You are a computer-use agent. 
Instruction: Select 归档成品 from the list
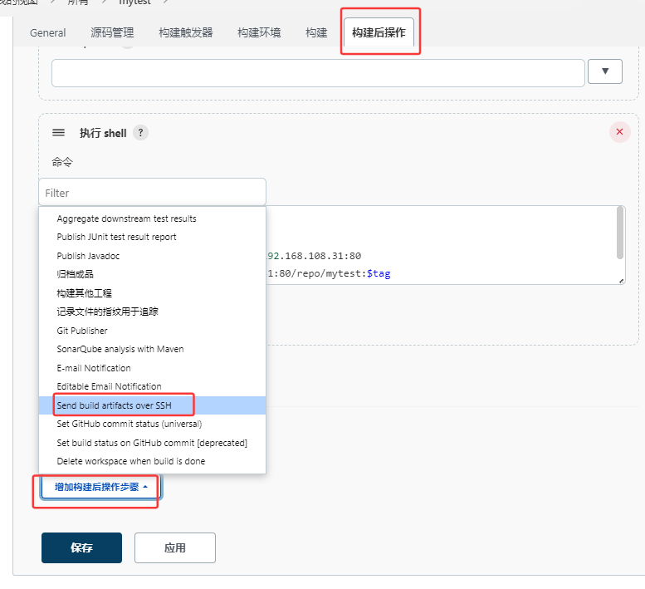pos(152,274)
